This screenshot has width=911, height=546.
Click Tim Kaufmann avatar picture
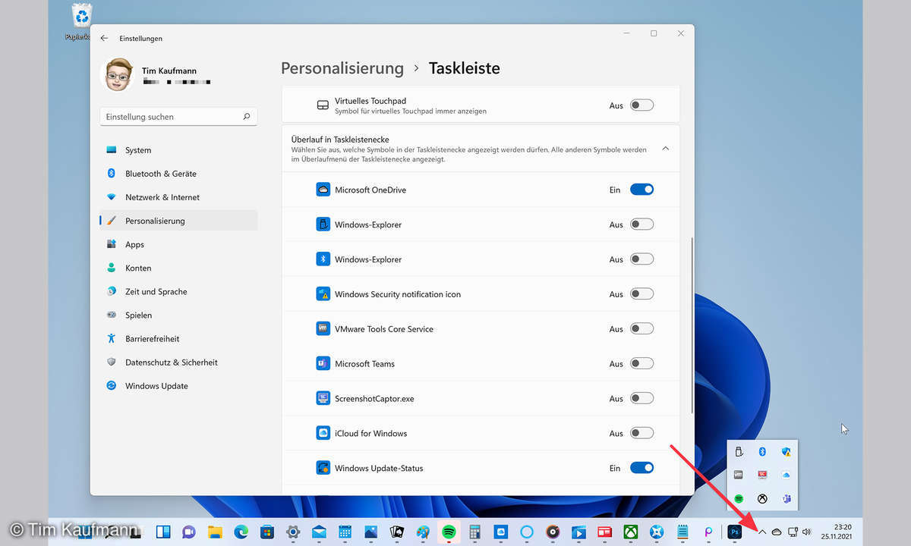116,75
